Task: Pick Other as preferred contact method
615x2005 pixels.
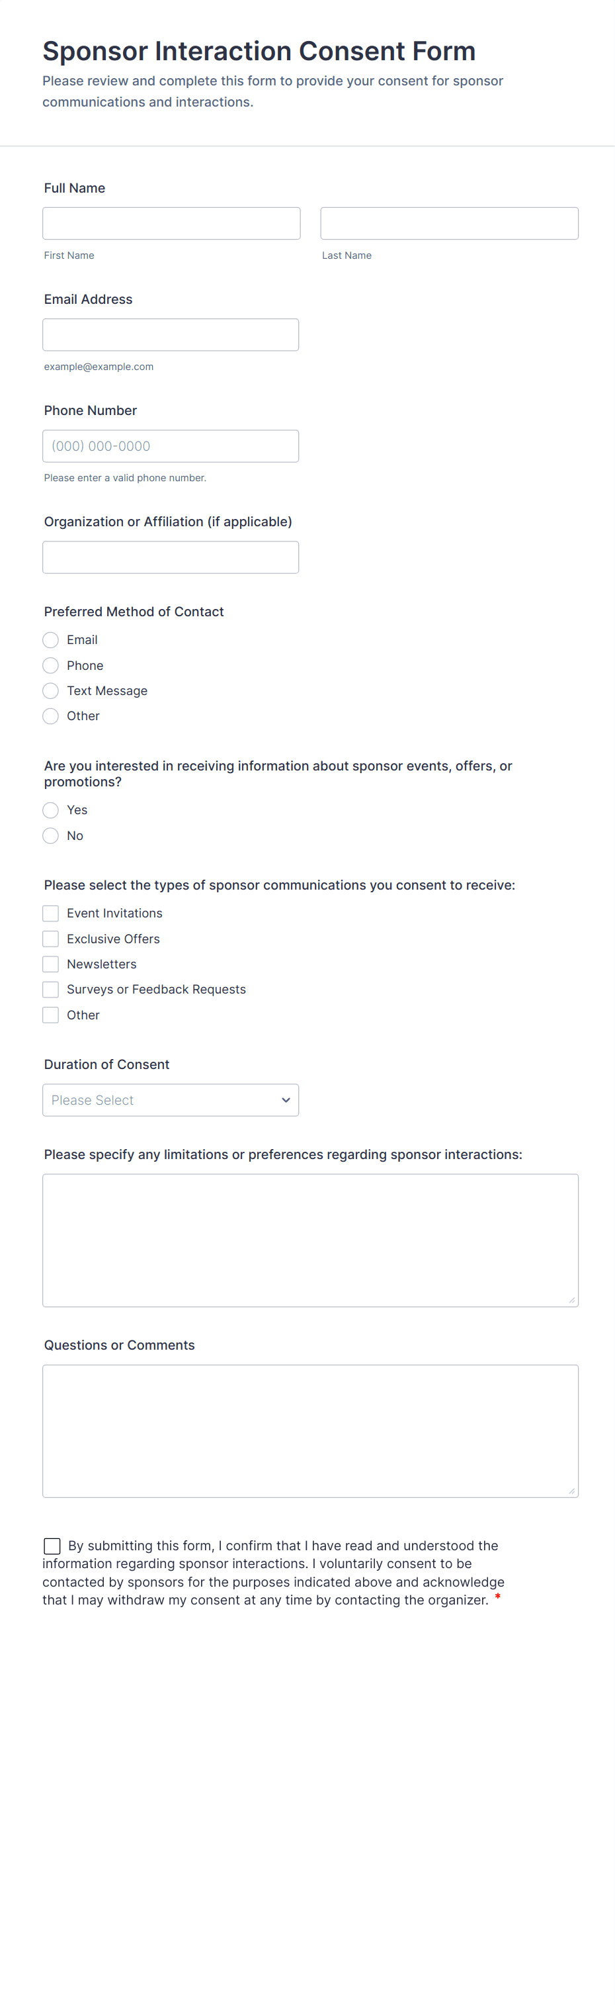Action: pos(50,716)
